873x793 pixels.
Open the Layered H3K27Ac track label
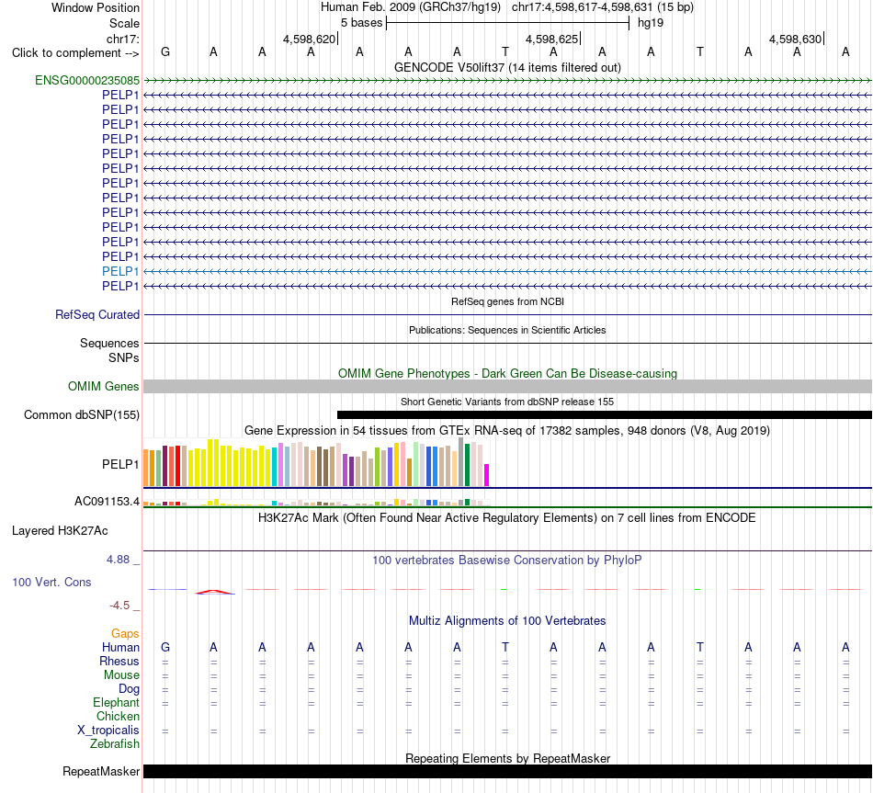click(60, 531)
